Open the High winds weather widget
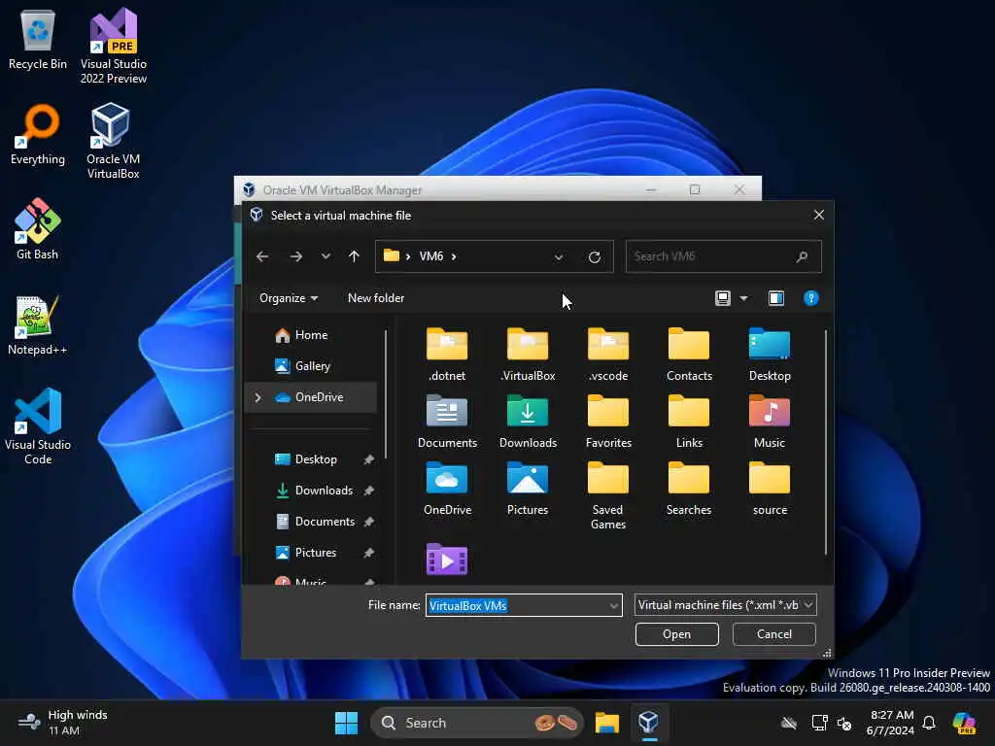The image size is (995, 746). coord(63,723)
